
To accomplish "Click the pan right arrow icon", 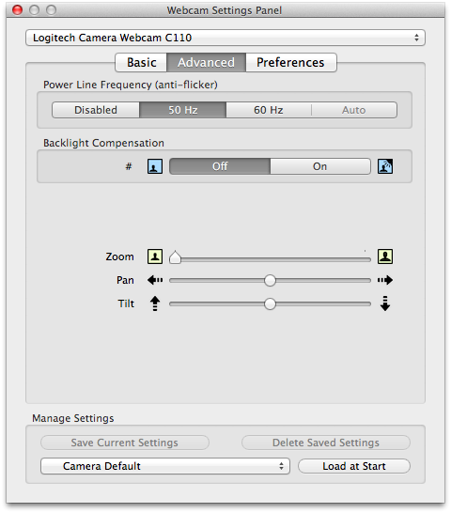I will coord(385,280).
